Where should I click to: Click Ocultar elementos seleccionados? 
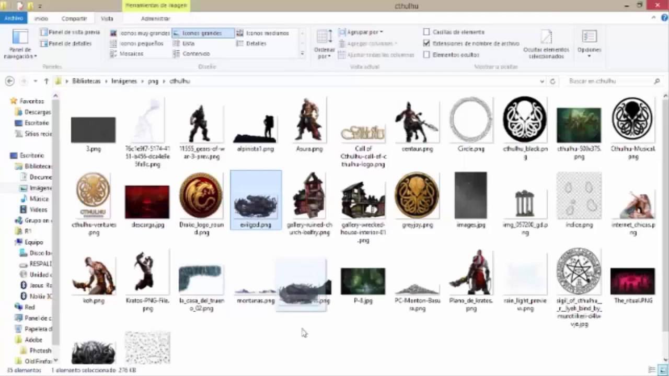click(546, 44)
